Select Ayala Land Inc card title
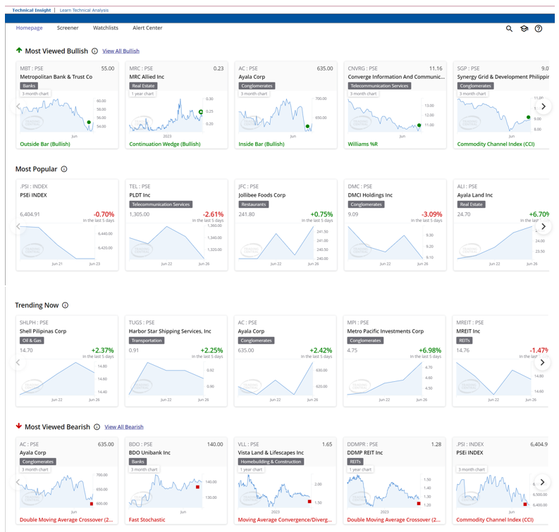559x532 pixels. coord(475,195)
